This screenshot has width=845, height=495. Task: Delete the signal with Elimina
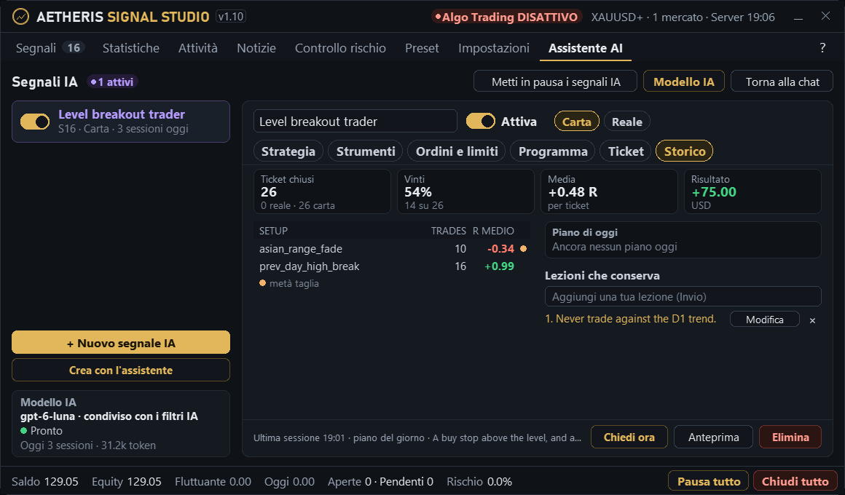[790, 437]
